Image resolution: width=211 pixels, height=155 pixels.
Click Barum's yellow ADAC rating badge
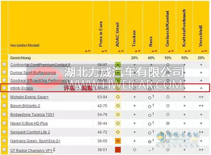pos(118,106)
